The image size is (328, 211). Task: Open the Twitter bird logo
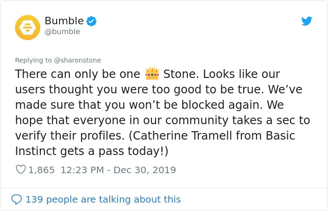pyautogui.click(x=306, y=21)
